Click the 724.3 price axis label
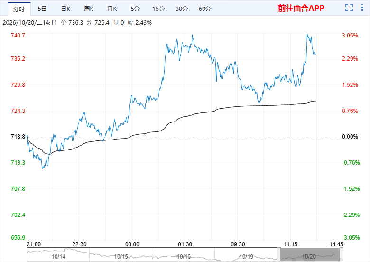The image size is (370, 262). coord(18,111)
